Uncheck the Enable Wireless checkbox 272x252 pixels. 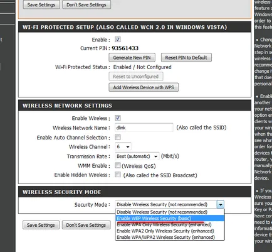(x=118, y=118)
